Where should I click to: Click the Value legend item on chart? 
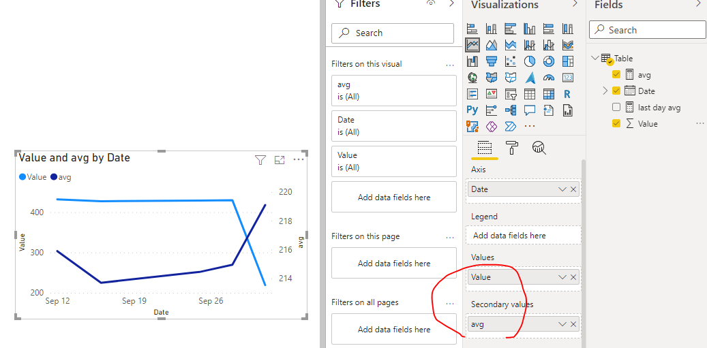coord(33,177)
